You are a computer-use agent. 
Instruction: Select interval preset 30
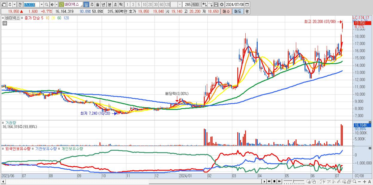[x=156, y=4]
